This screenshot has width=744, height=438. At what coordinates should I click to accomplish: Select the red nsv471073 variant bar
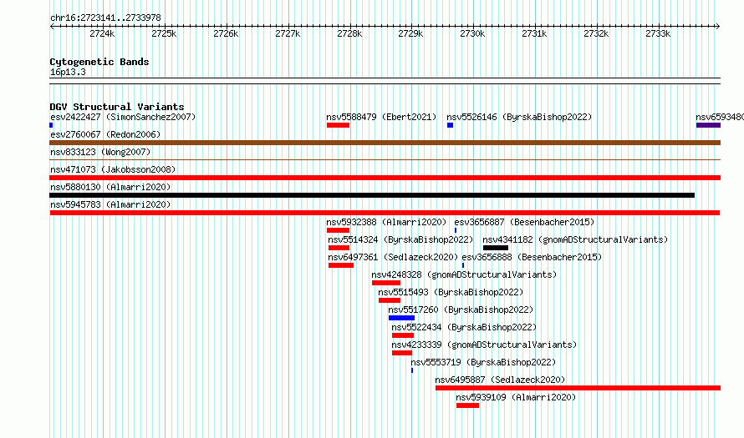(385, 178)
